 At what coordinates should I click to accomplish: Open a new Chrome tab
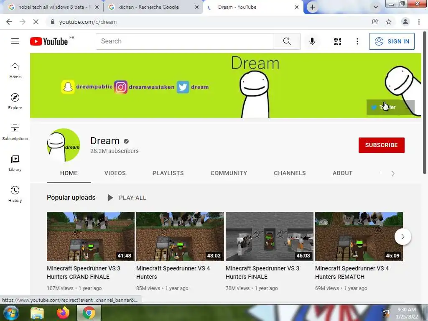coord(313,7)
